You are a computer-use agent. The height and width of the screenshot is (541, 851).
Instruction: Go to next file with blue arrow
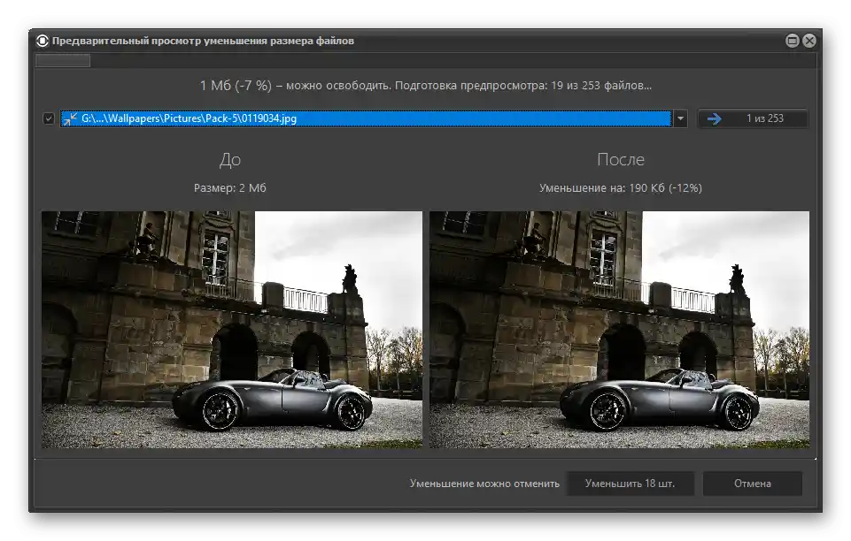click(x=753, y=118)
